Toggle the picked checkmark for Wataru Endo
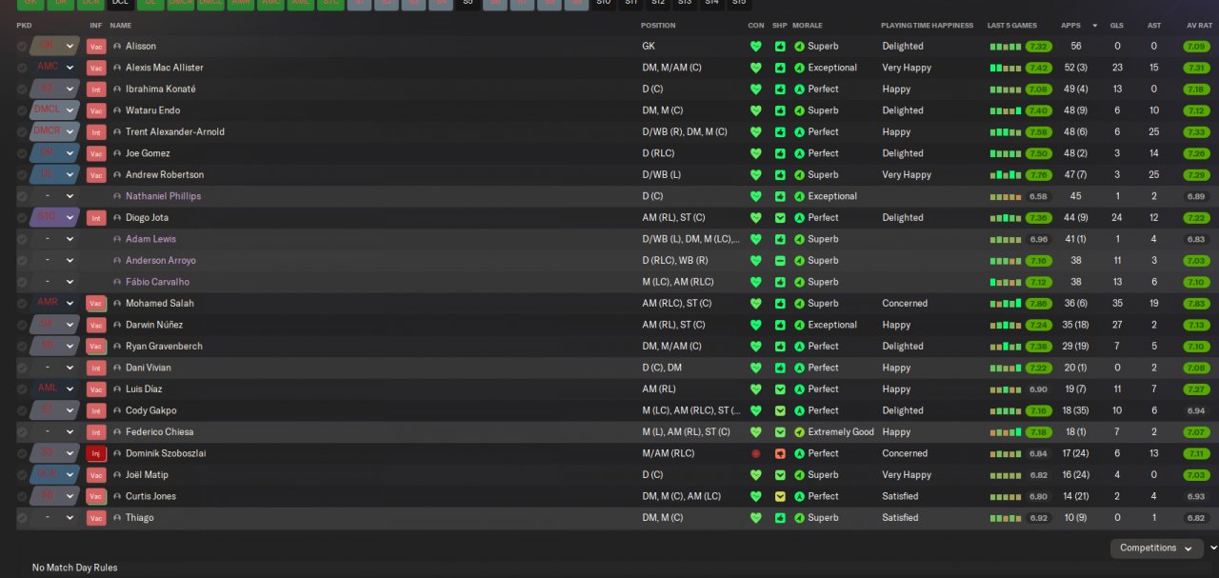1219x578 pixels. click(22, 110)
